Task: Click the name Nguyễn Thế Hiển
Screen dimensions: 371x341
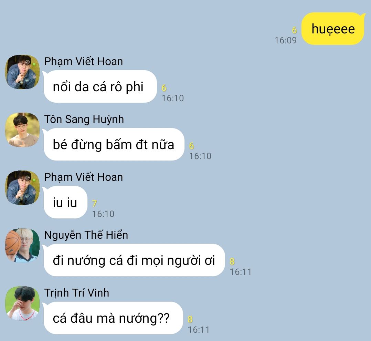Action: pyautogui.click(x=86, y=235)
